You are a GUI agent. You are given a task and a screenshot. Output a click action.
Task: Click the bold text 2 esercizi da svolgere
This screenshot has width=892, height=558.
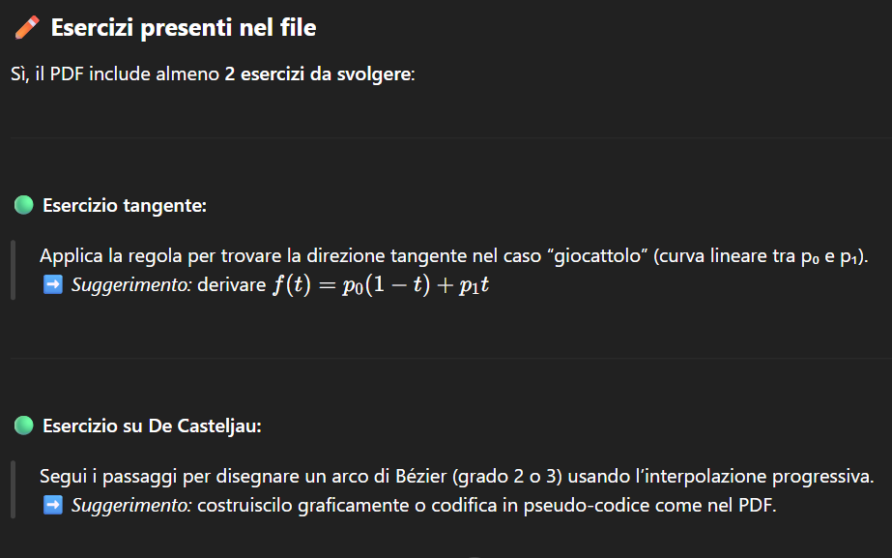[x=318, y=74]
